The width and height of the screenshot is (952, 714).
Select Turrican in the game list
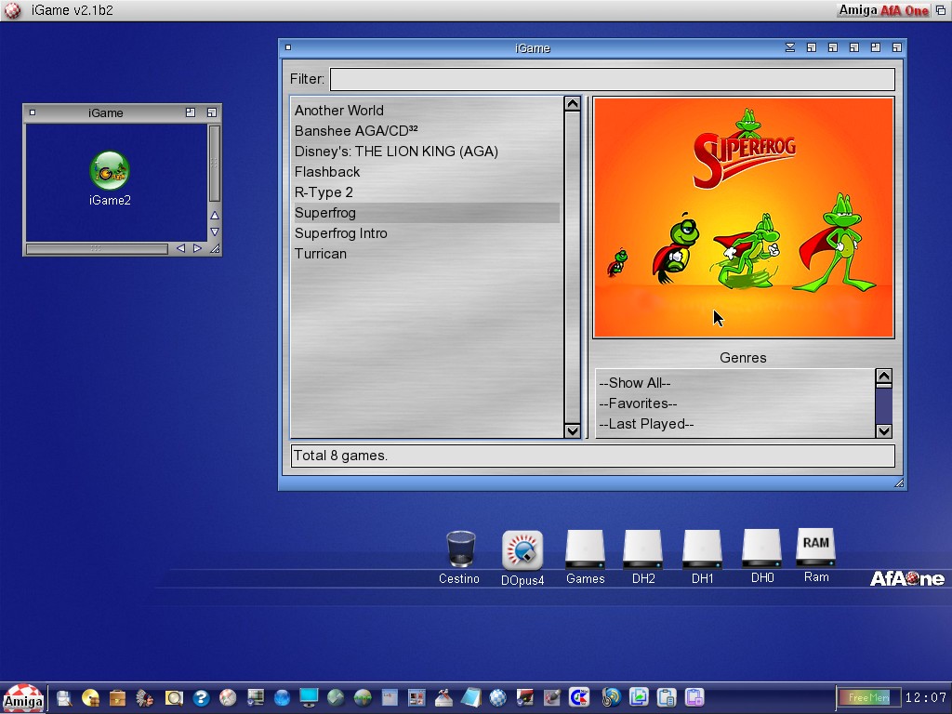point(321,254)
